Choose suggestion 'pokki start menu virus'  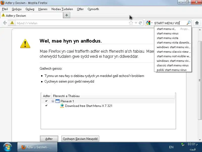[173, 70]
